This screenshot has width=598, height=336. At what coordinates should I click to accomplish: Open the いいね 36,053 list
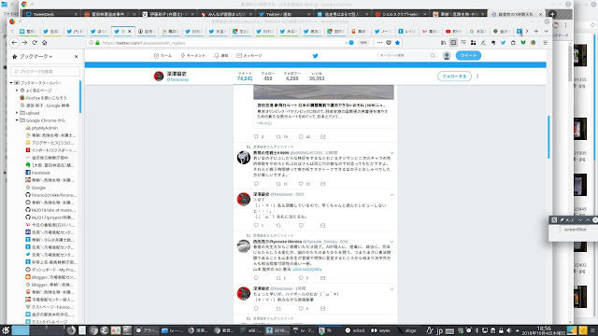[317, 77]
